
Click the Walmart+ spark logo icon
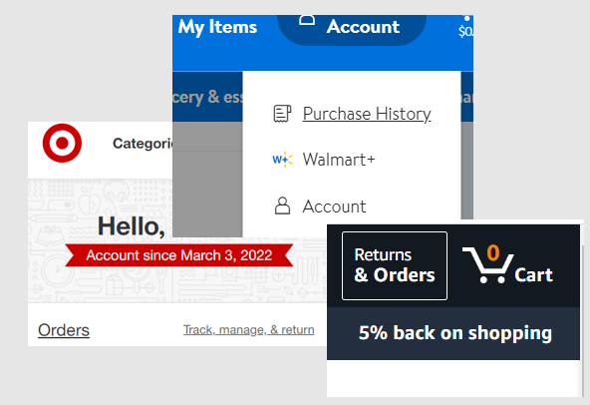tap(282, 160)
